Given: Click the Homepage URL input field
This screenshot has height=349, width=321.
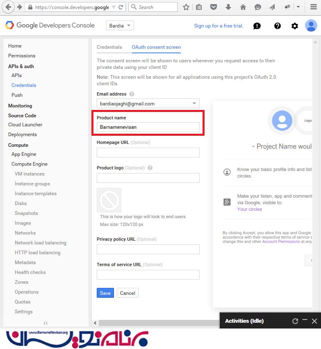Looking at the screenshot, I should tap(148, 153).
